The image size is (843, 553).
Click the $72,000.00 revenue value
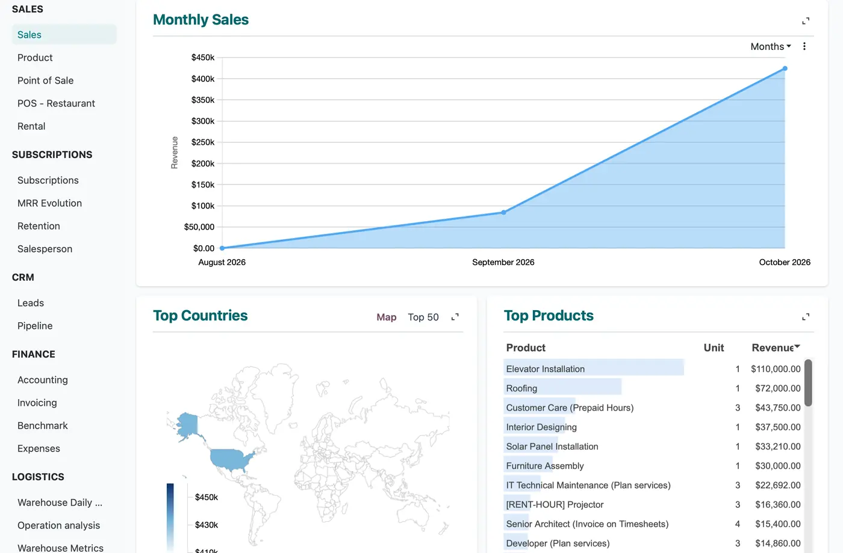point(778,388)
